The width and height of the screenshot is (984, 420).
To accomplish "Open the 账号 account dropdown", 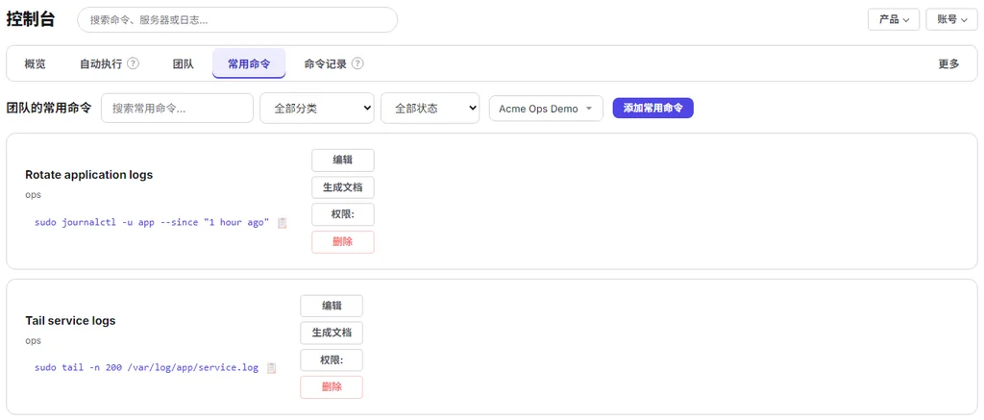I will pyautogui.click(x=952, y=19).
